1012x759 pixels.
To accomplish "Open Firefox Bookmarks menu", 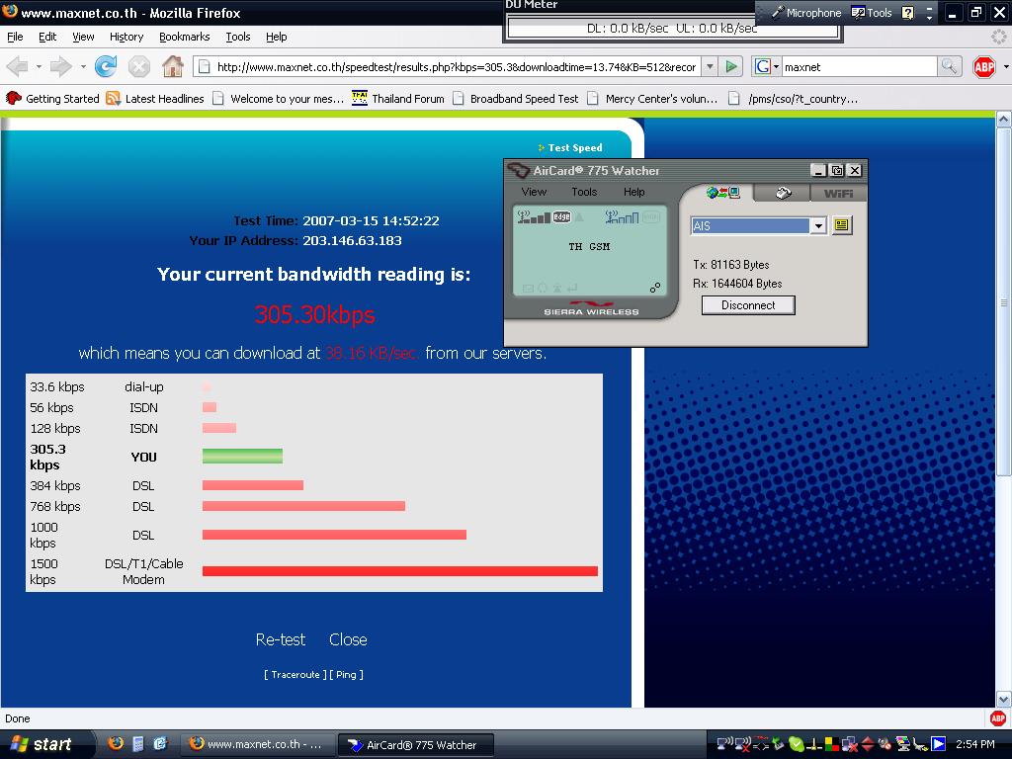I will click(185, 37).
